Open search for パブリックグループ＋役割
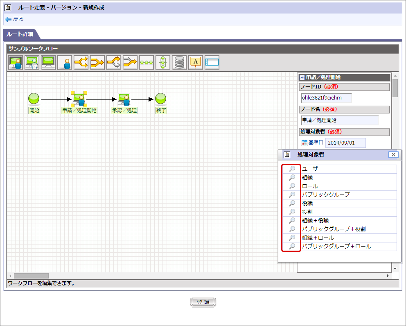 [x=292, y=229]
